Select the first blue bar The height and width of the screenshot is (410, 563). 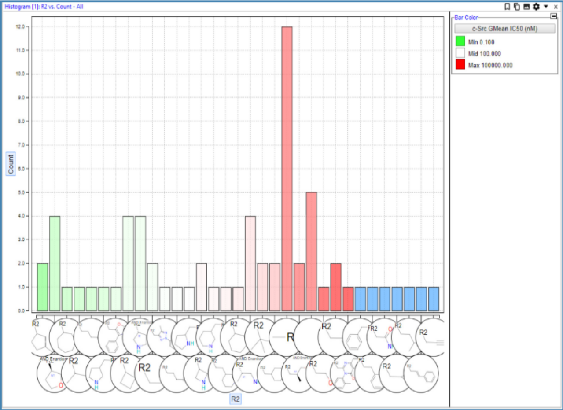tap(361, 299)
